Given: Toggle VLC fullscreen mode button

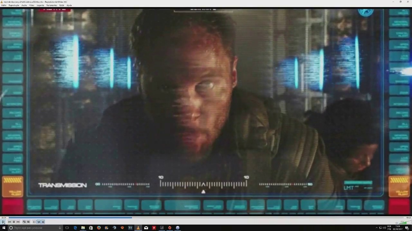Looking at the screenshot, I should pyautogui.click(x=24, y=222).
